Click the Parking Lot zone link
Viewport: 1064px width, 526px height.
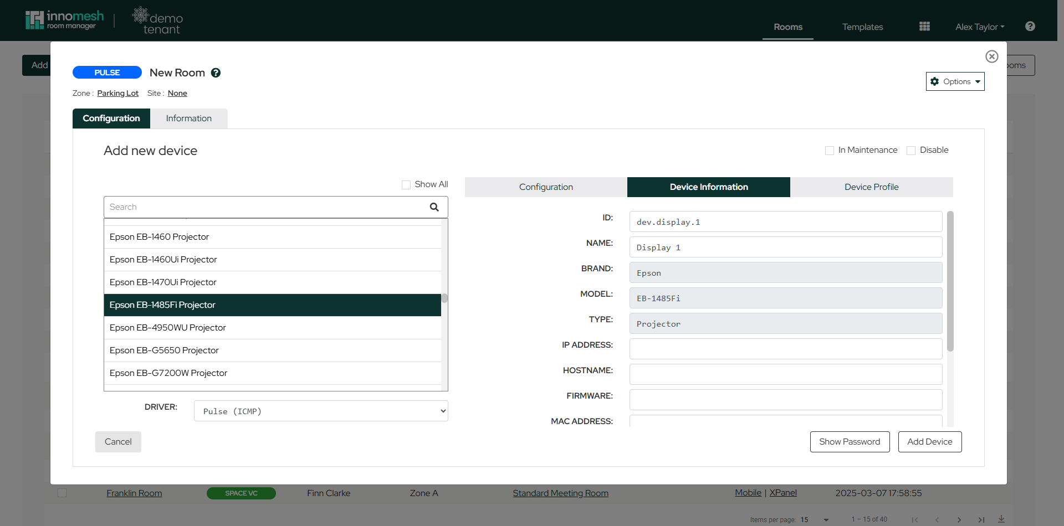(x=118, y=93)
